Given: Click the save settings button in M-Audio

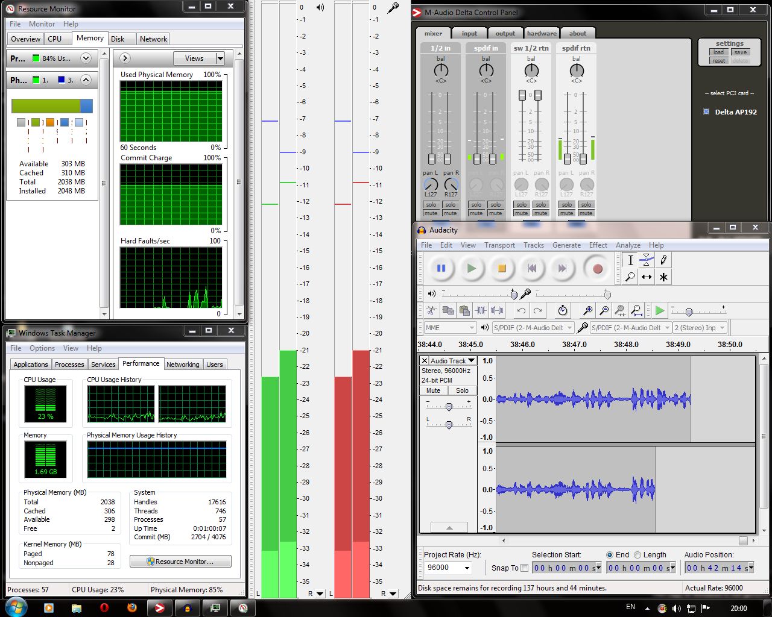Looking at the screenshot, I should pyautogui.click(x=740, y=52).
